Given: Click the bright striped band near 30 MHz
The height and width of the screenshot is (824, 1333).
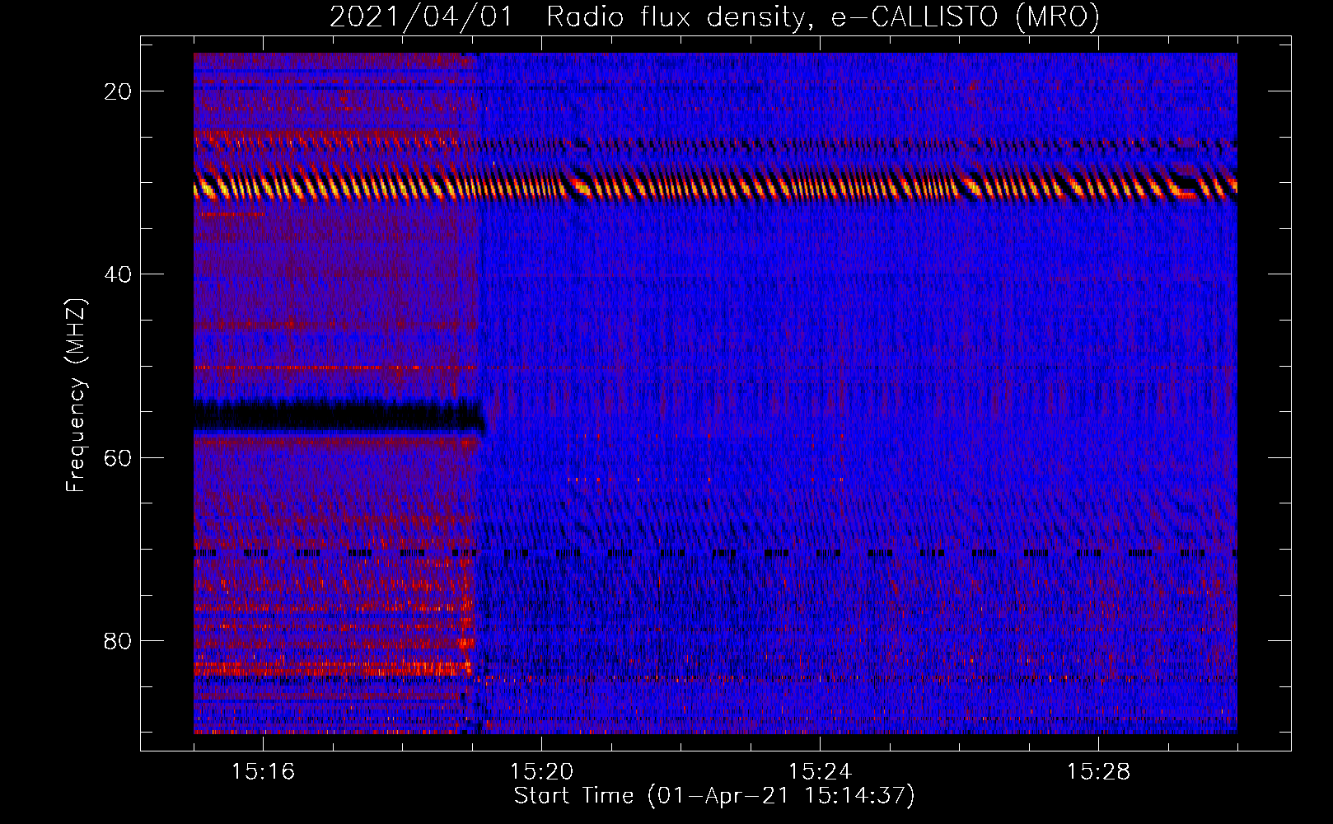Looking at the screenshot, I should pos(715,188).
